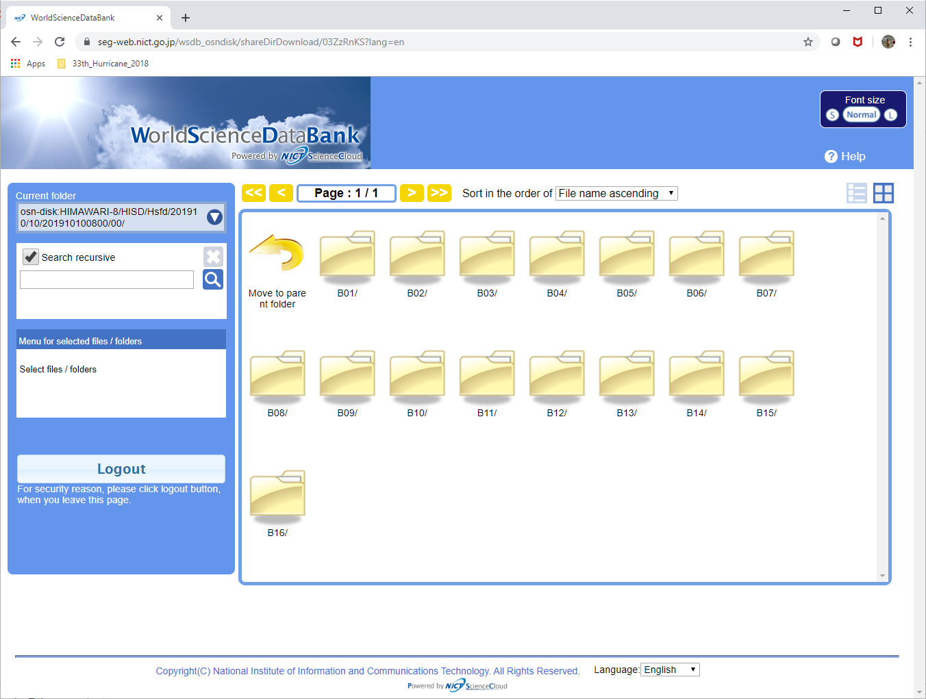926x699 pixels.
Task: Switch to list view layout
Action: pos(857,193)
